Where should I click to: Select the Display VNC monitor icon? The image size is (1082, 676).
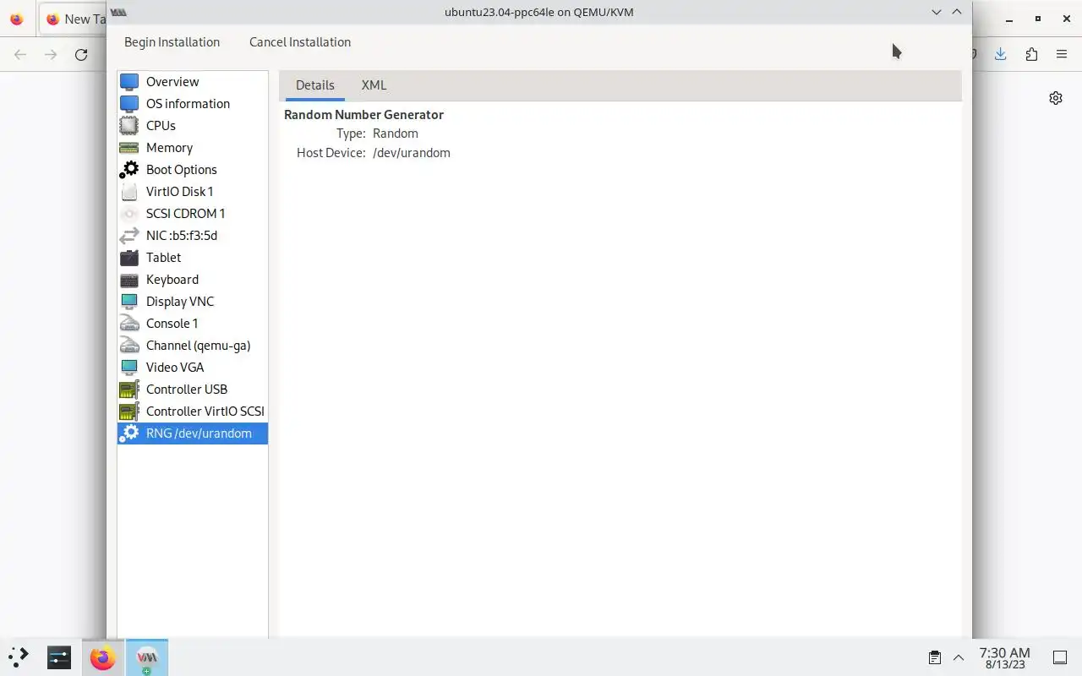click(128, 302)
